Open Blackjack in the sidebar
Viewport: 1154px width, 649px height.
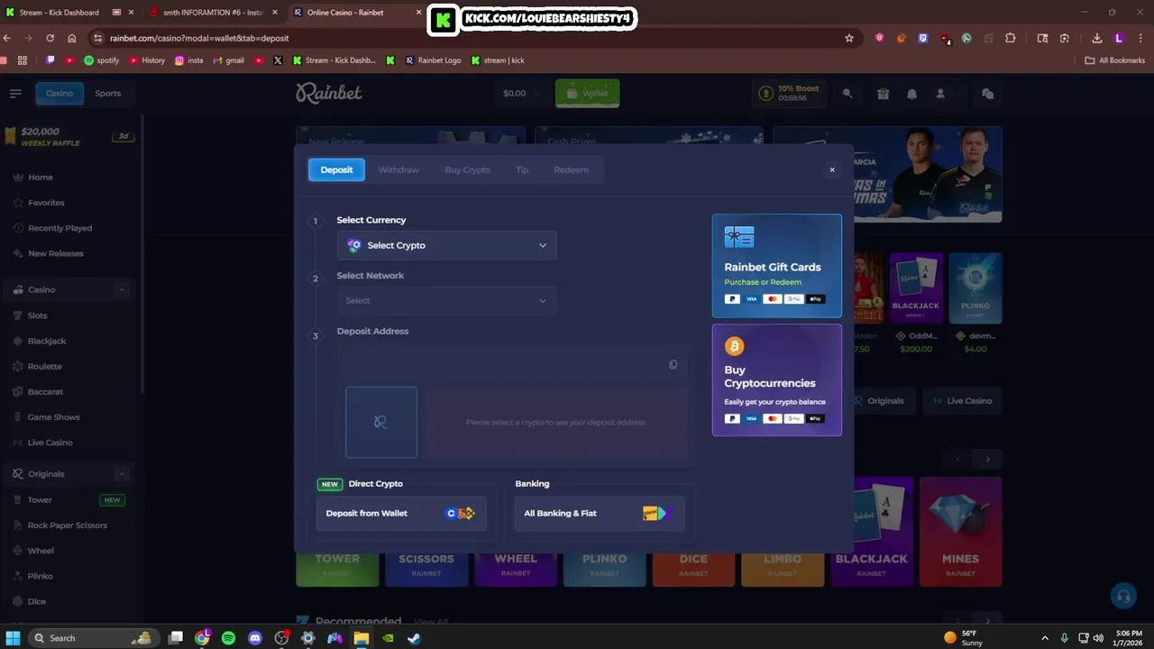[47, 341]
